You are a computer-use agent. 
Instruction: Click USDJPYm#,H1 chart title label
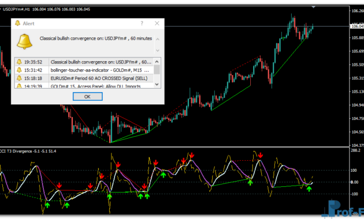pos(16,9)
